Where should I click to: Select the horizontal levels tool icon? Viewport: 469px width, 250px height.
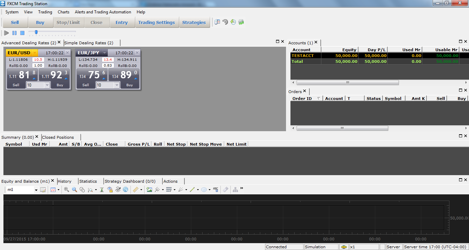(x=169, y=190)
